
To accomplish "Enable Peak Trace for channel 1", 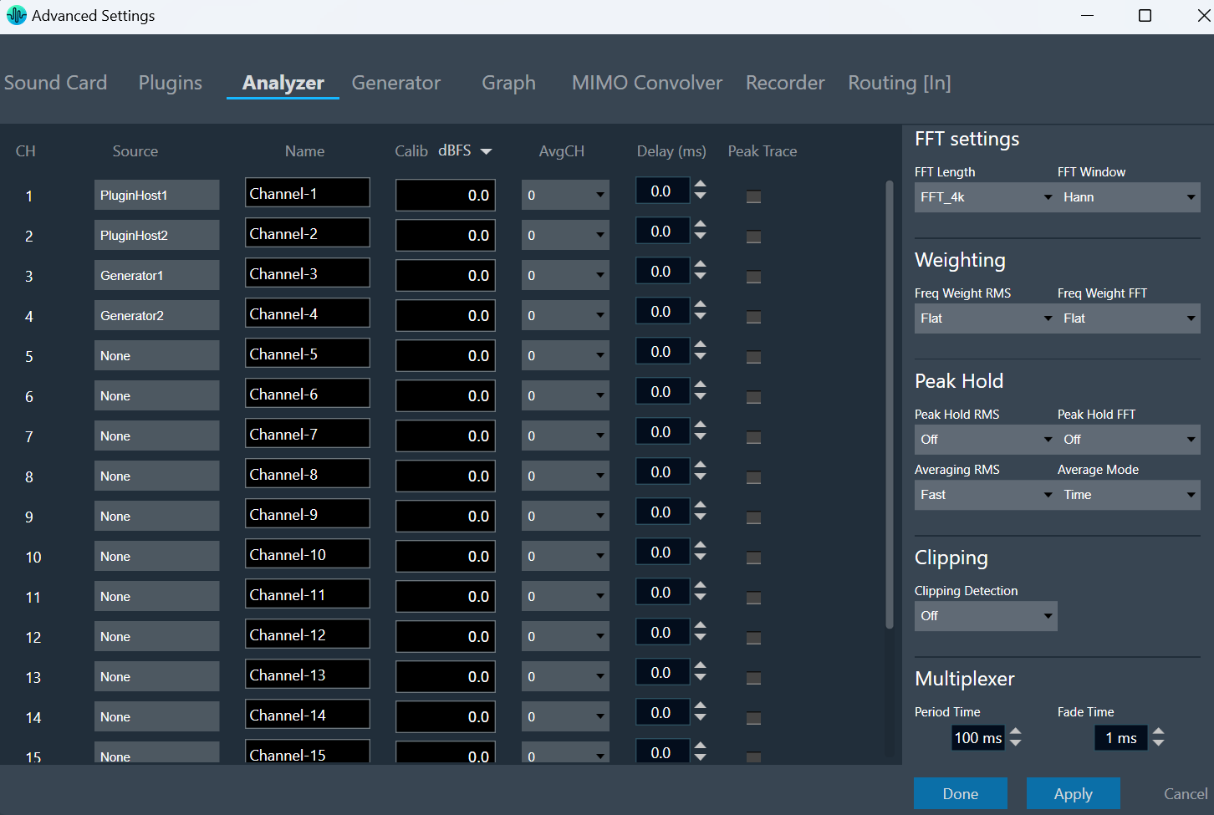I will click(x=753, y=197).
